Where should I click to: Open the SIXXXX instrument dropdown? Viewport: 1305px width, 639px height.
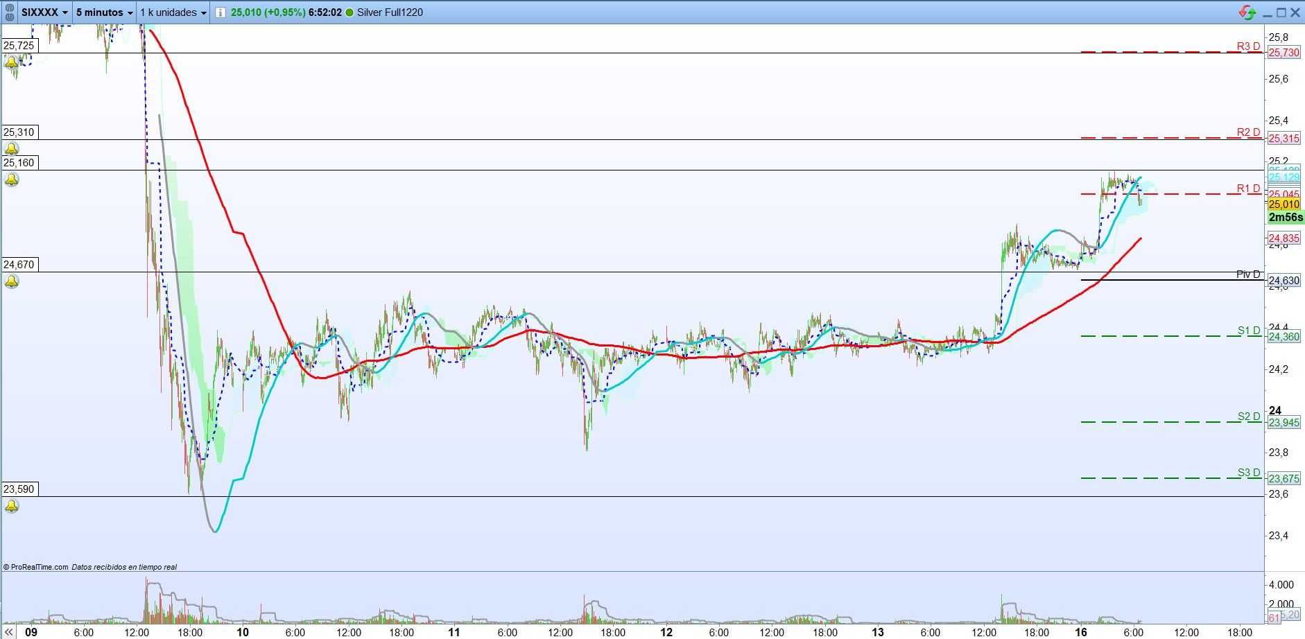tap(45, 12)
